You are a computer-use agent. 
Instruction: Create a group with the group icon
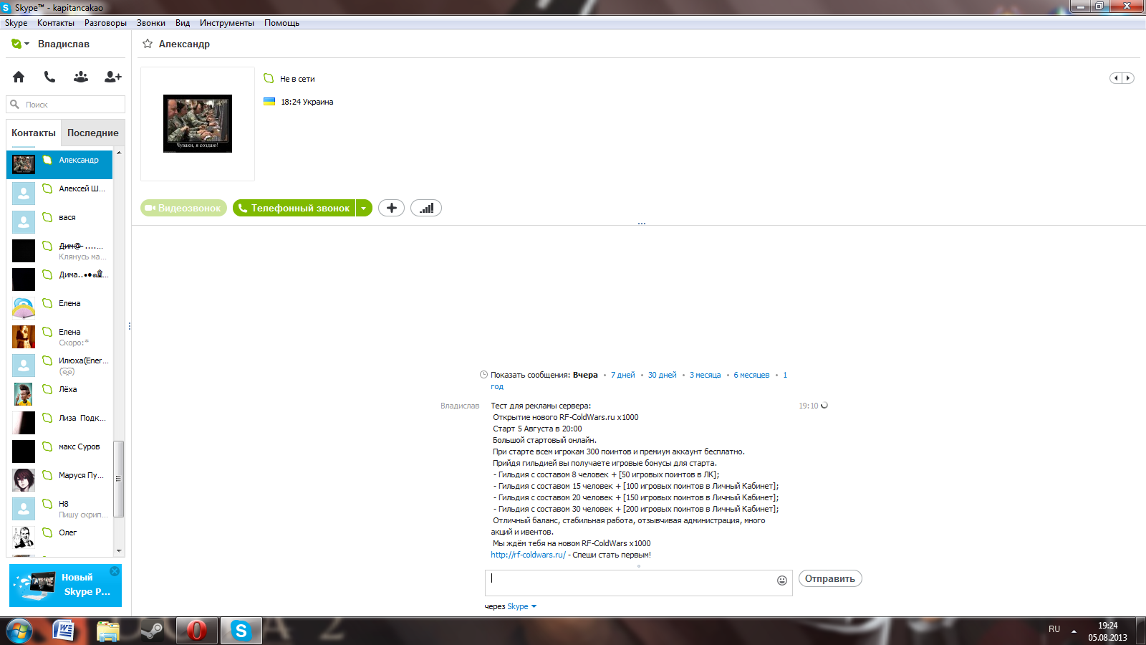point(81,77)
